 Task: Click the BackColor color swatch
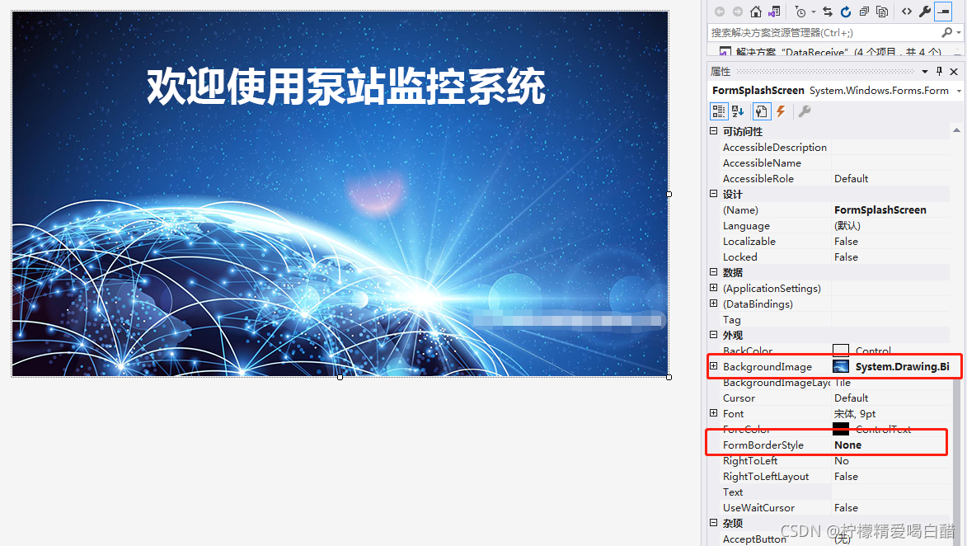click(841, 351)
